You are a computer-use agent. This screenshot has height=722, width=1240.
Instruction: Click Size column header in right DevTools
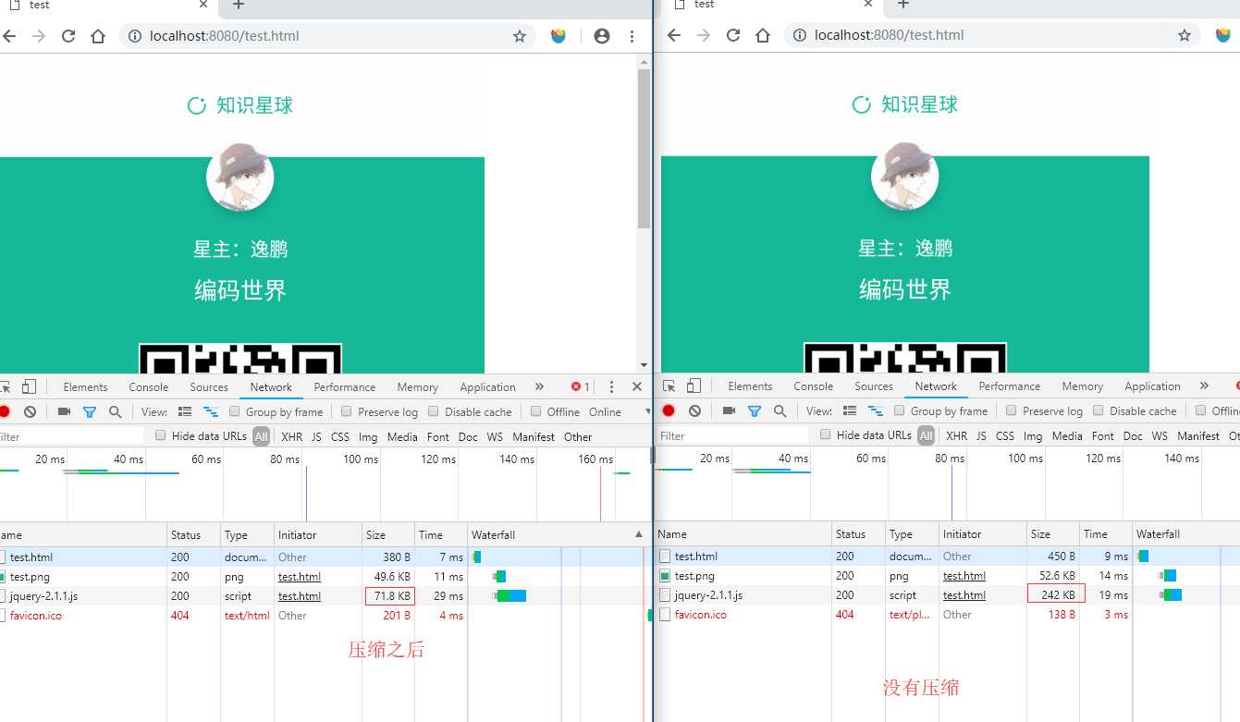pyautogui.click(x=1052, y=534)
